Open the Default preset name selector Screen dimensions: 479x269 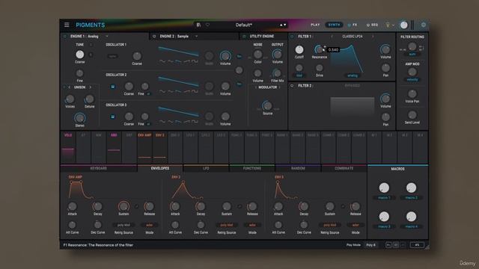243,25
